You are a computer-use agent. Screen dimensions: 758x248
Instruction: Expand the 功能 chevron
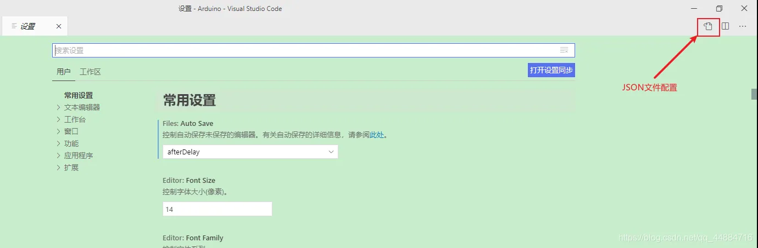tap(59, 143)
